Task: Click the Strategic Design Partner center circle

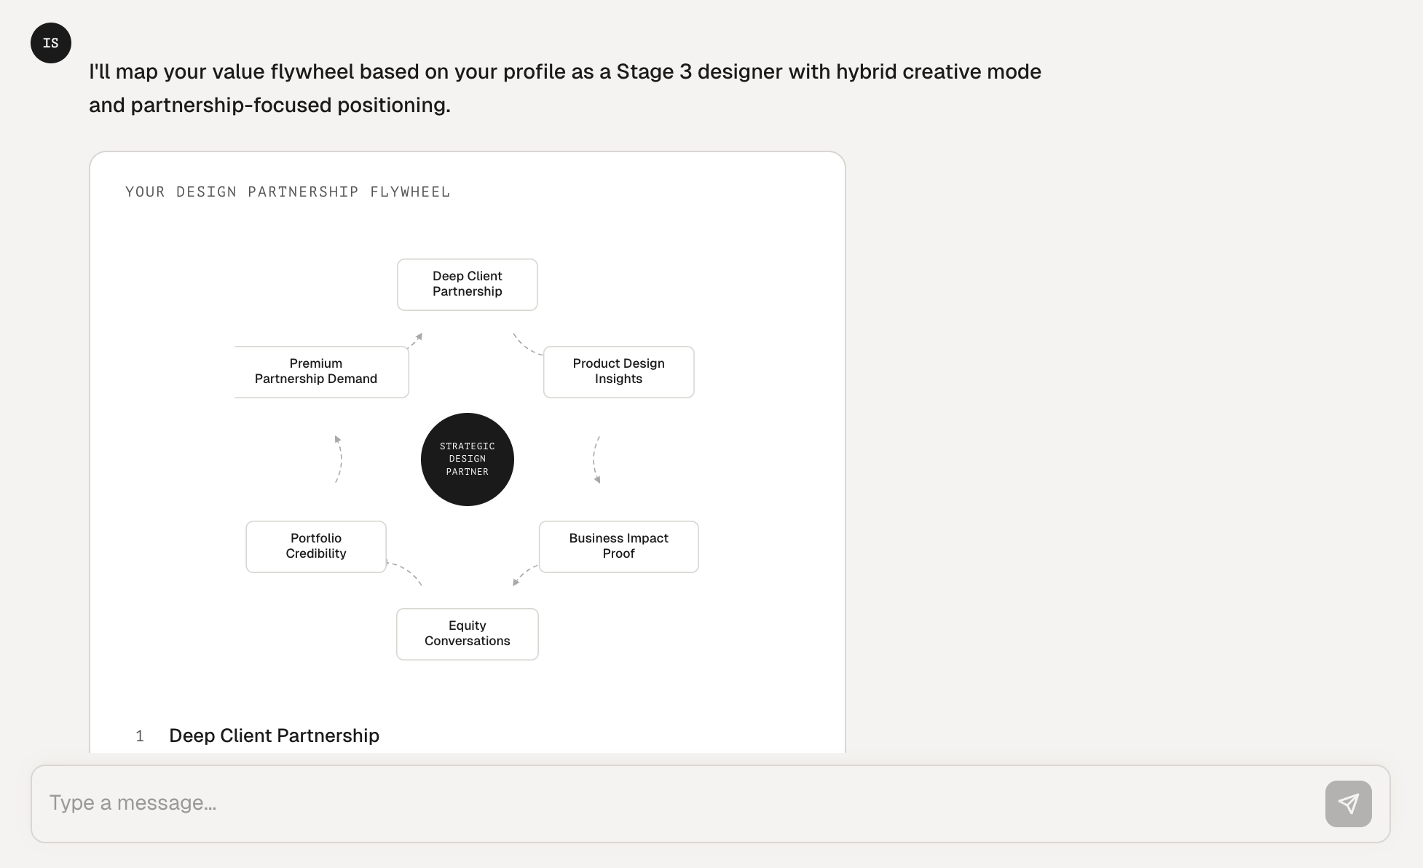Action: (x=468, y=459)
